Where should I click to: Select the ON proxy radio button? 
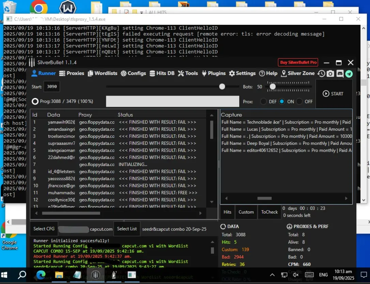coord(282,101)
